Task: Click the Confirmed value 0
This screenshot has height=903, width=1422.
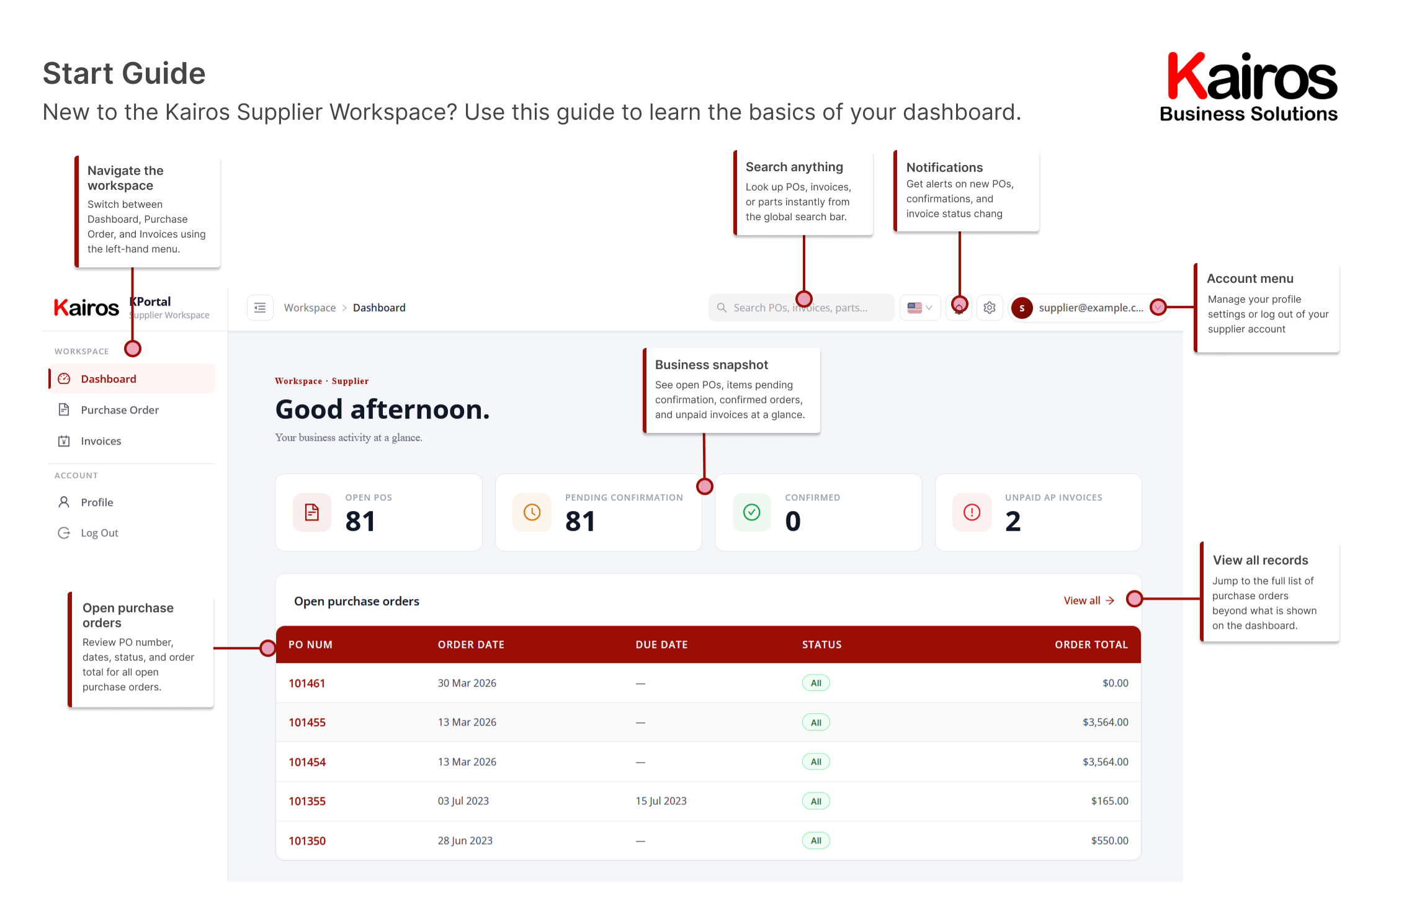Action: (793, 522)
